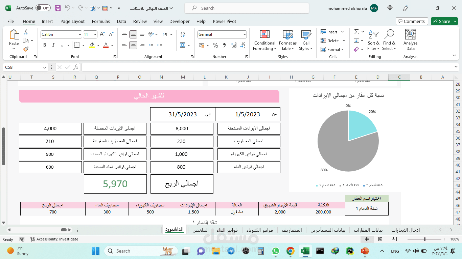Click Accessibility: Investigate in status bar

54,239
